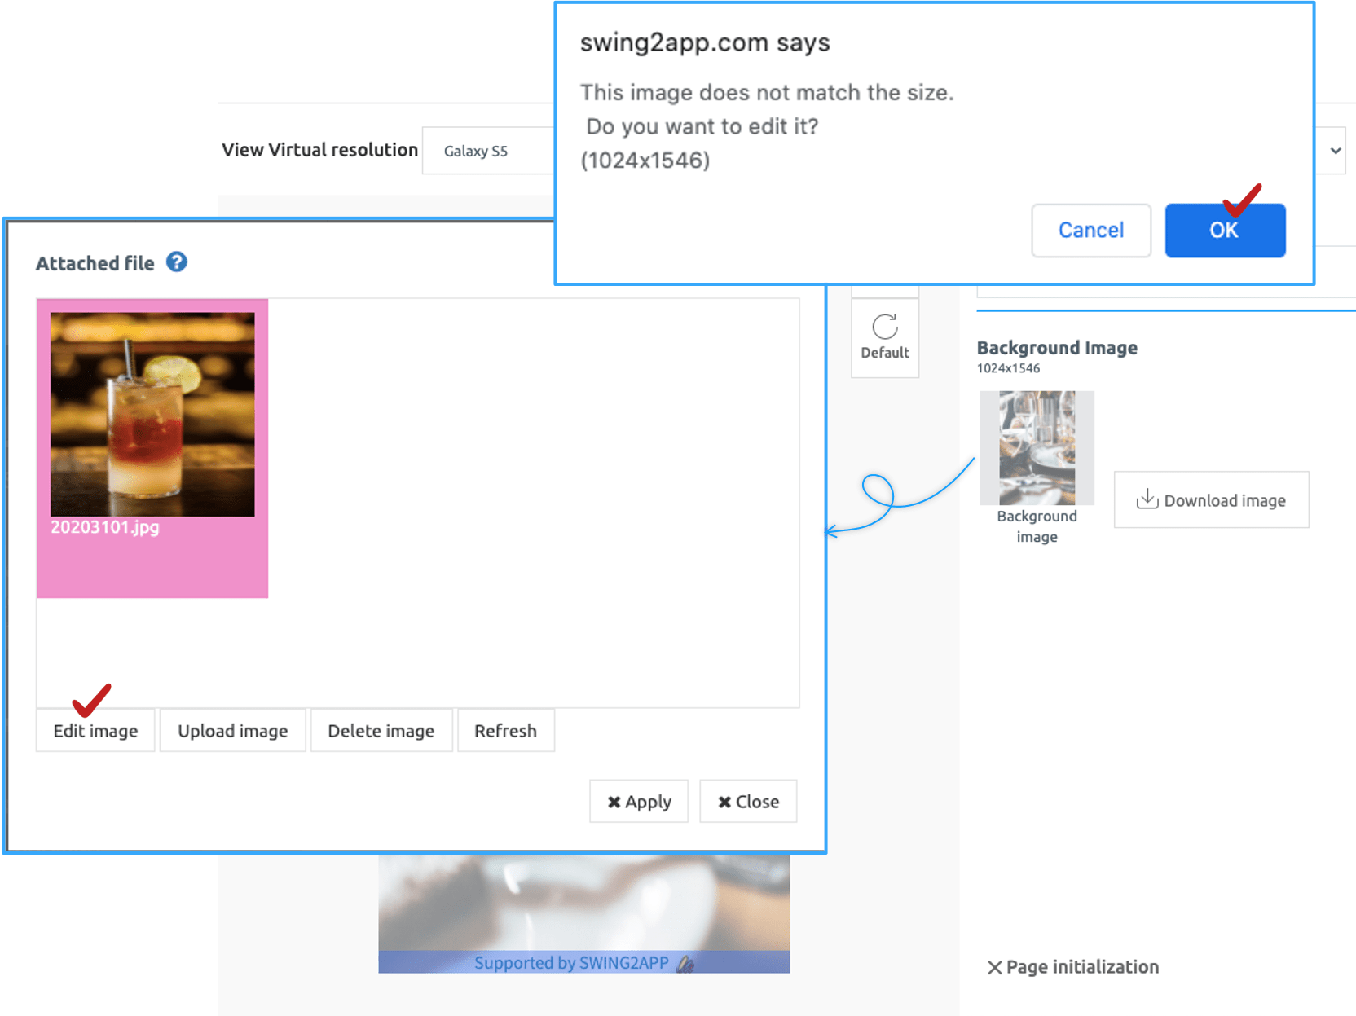Image resolution: width=1356 pixels, height=1016 pixels.
Task: Confirm the size alert with OK
Action: pos(1224,231)
